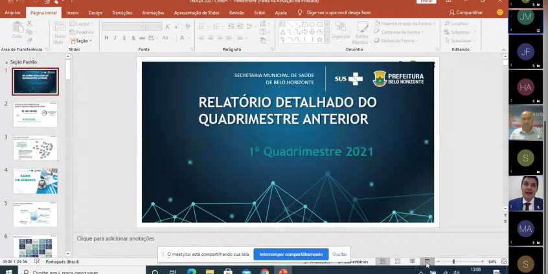Screen dimensions: 548x274
Task: Click the zoom in plus button
Action: tap(483, 262)
